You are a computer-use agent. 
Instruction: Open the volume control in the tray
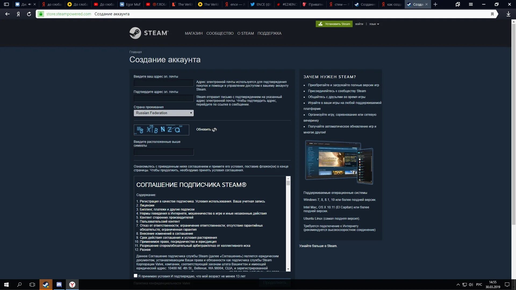[471, 285]
